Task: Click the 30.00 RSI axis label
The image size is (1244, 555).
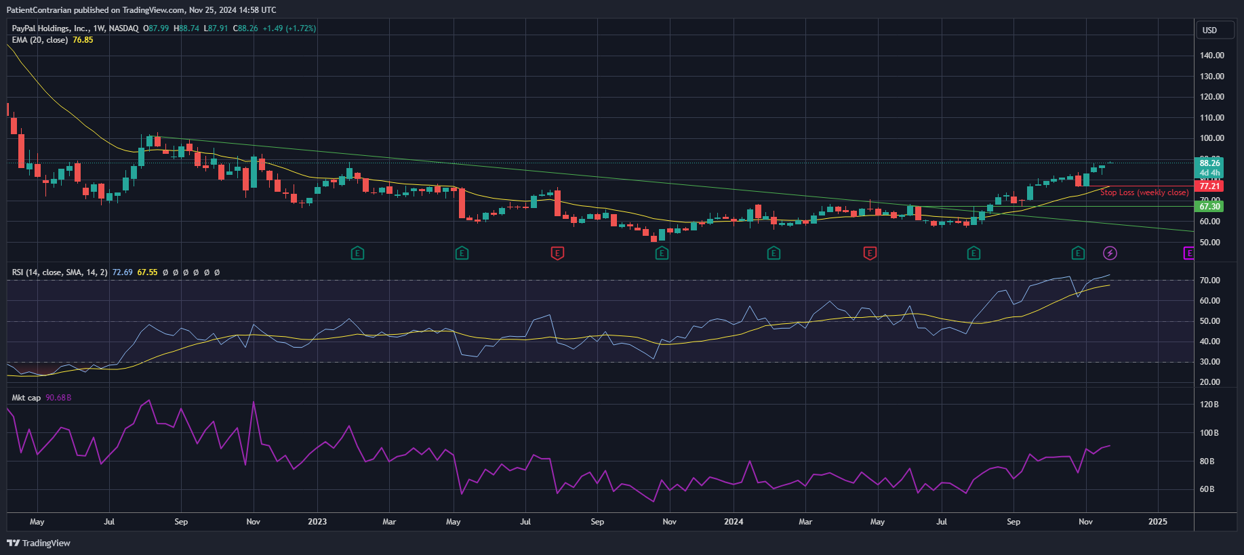Action: pyautogui.click(x=1210, y=362)
